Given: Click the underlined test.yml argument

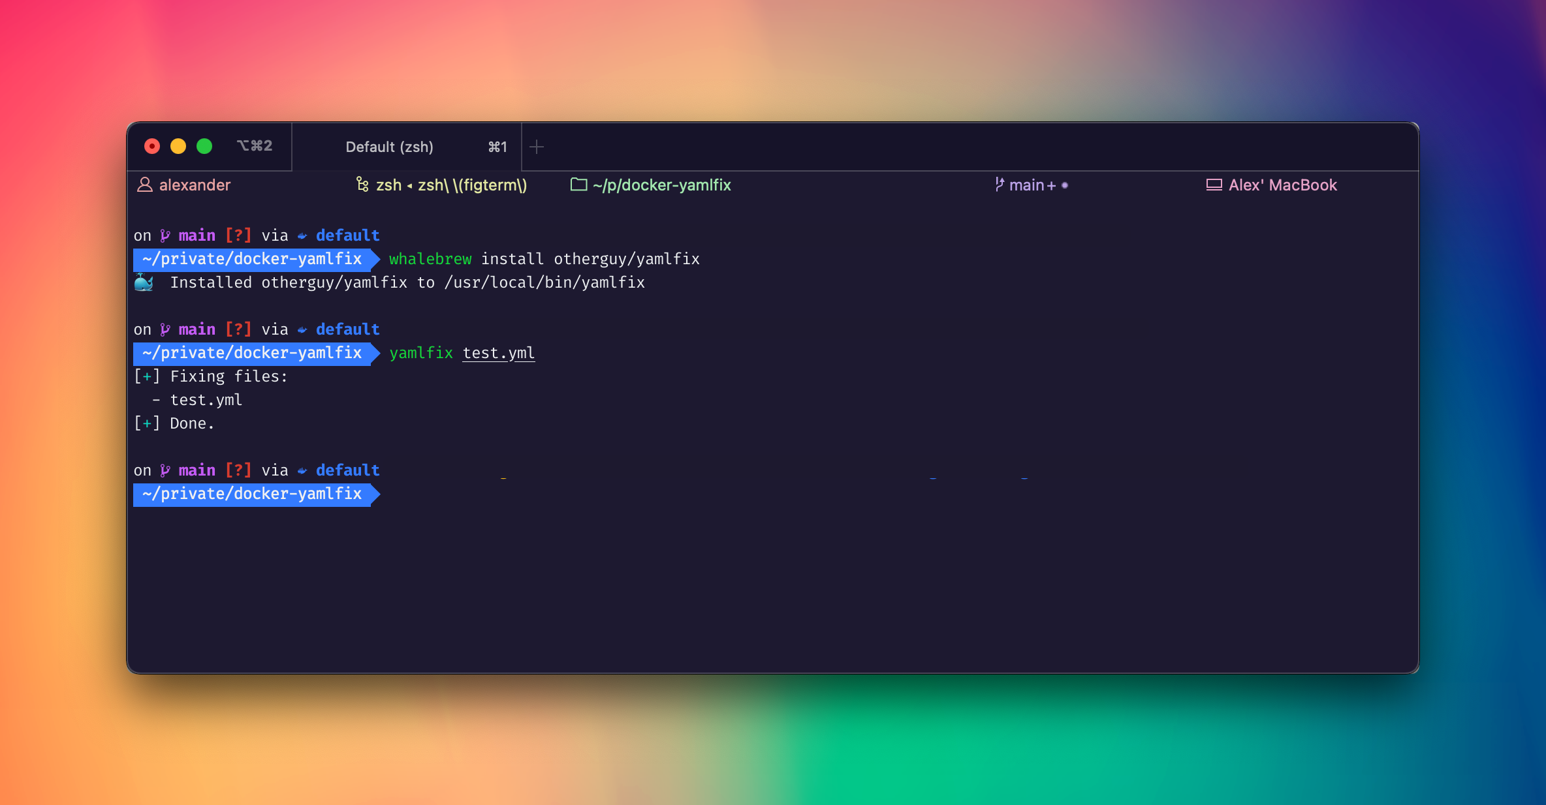Looking at the screenshot, I should pyautogui.click(x=498, y=353).
